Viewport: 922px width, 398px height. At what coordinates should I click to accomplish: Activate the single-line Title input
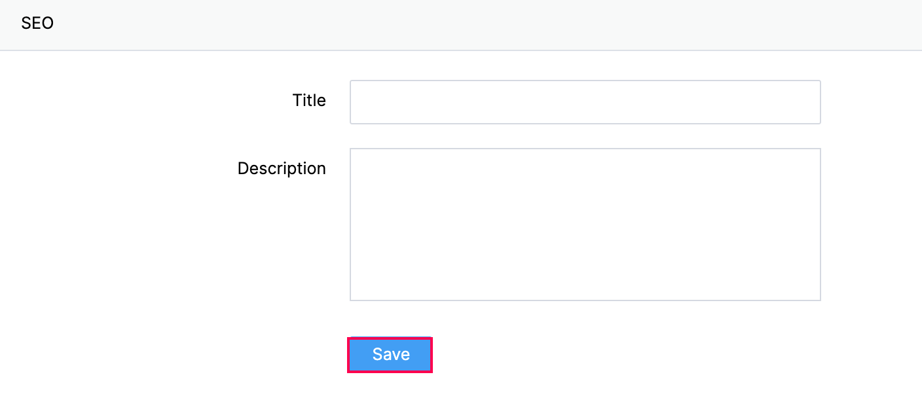point(585,102)
